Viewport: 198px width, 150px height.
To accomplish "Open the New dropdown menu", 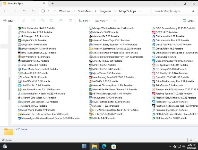I will coord(10,21).
